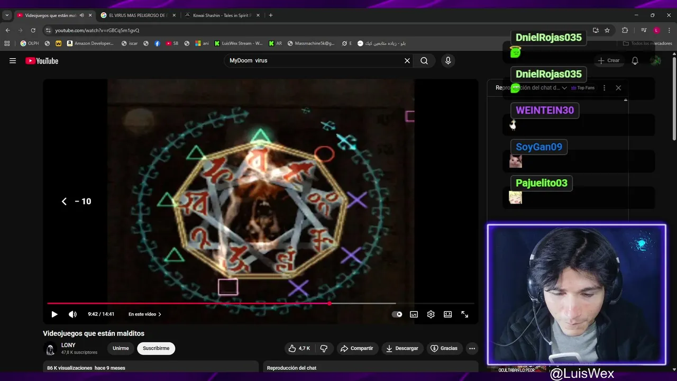This screenshot has height=381, width=677.
Task: Open the LuisWex Stream bookmark
Action: point(239,43)
